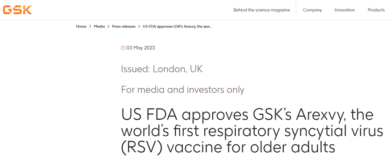
Task: Click the truncated current-page breadcrumb
Action: (177, 26)
